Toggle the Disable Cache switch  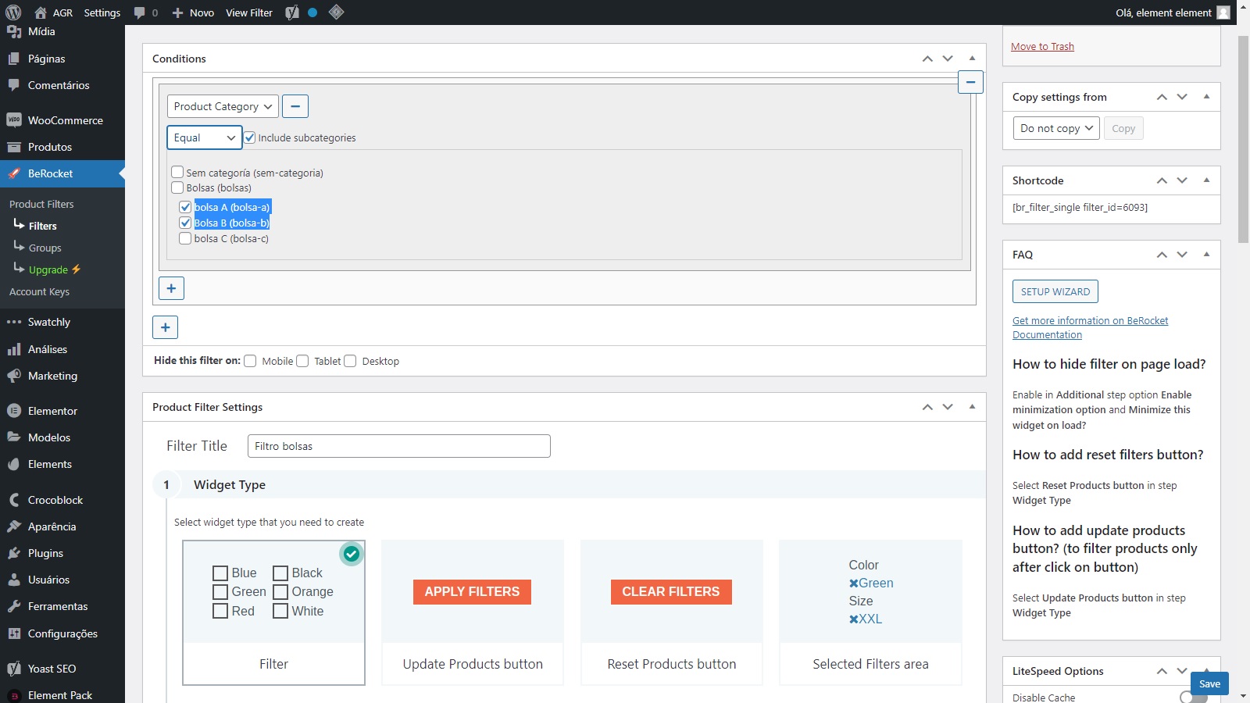[1194, 698]
